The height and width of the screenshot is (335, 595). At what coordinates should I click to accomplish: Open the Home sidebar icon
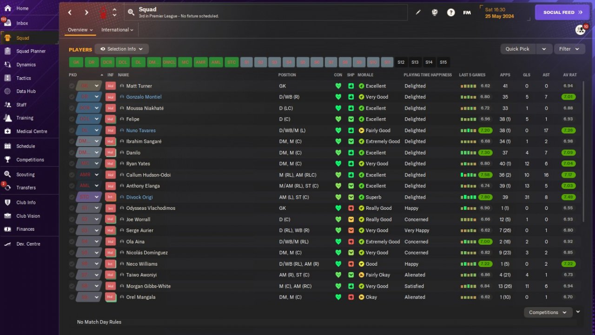(x=7, y=8)
